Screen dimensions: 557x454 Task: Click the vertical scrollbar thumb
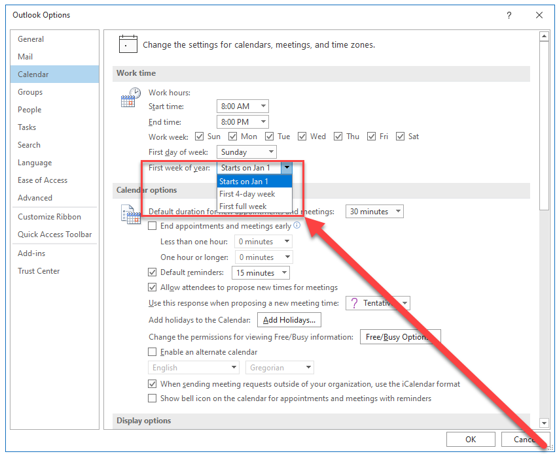[544, 126]
